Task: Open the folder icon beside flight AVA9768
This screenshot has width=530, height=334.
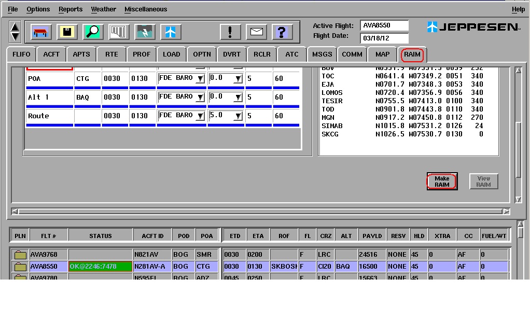Action: click(19, 254)
